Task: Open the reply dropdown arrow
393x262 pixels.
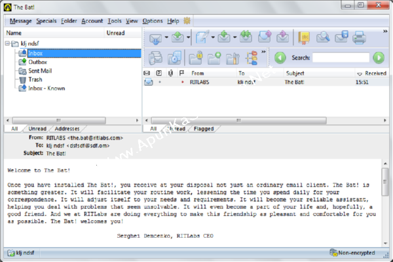Action: pyautogui.click(x=235, y=37)
